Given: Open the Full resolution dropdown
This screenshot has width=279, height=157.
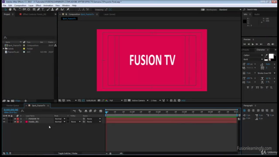Looking at the screenshot, I should [x=116, y=101].
